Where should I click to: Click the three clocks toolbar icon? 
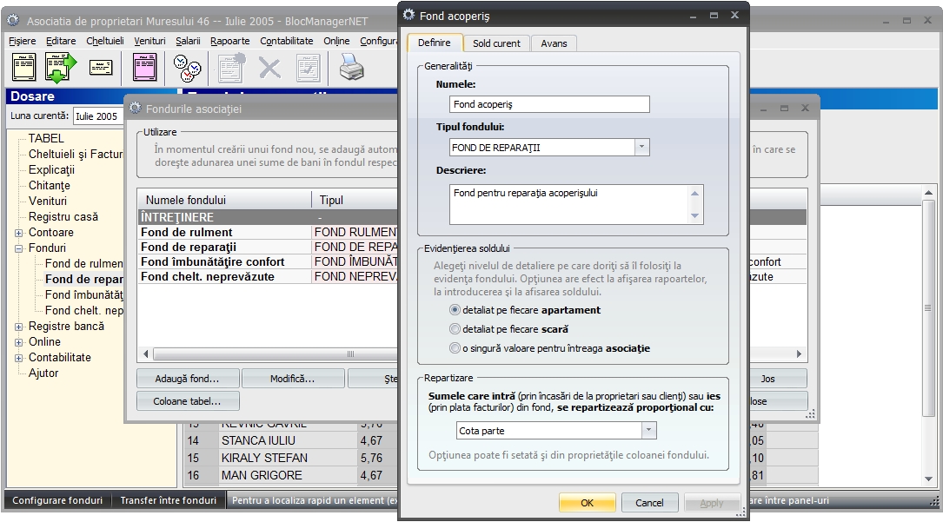(187, 67)
